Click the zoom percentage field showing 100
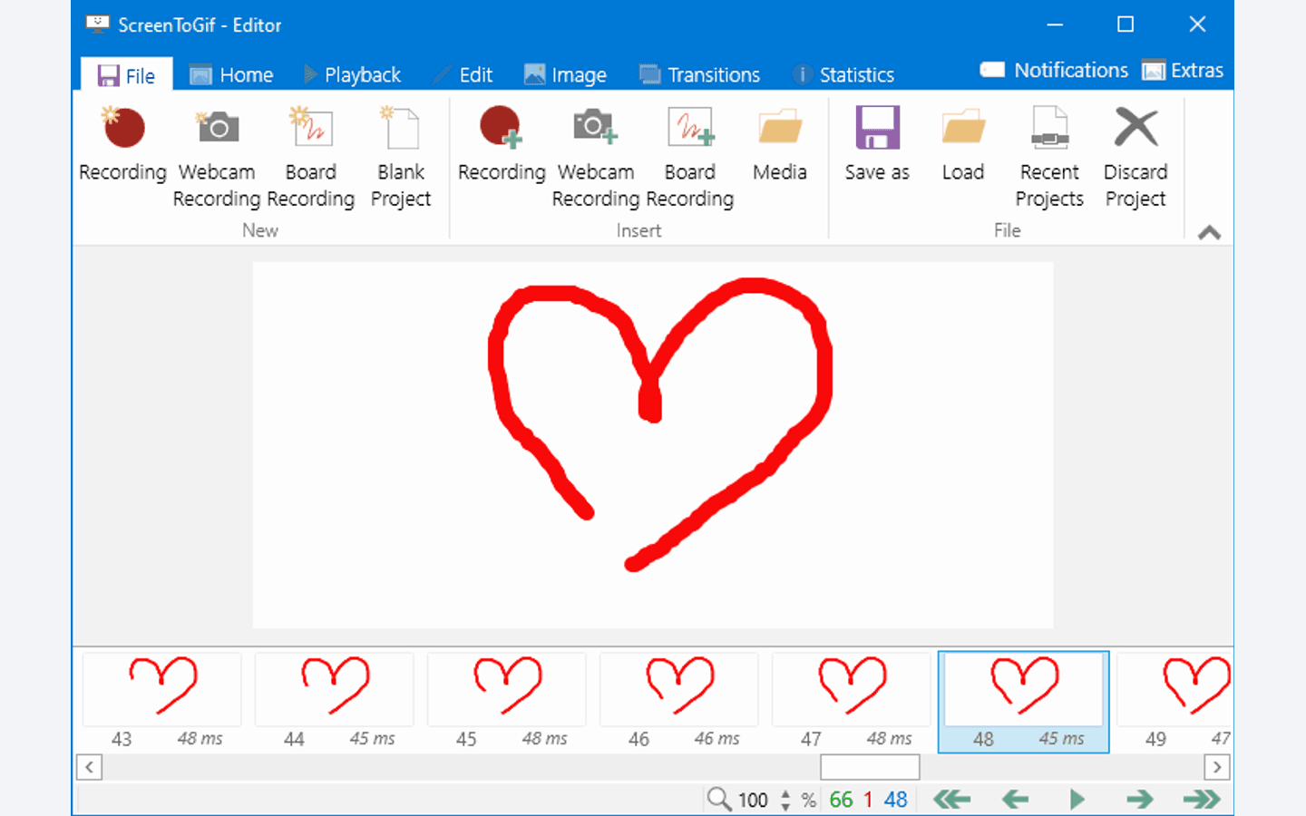Screen dimensions: 1306x816 coord(753,800)
